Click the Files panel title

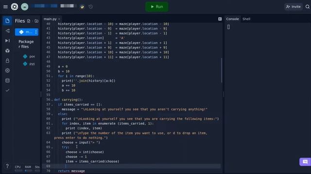tap(20, 21)
